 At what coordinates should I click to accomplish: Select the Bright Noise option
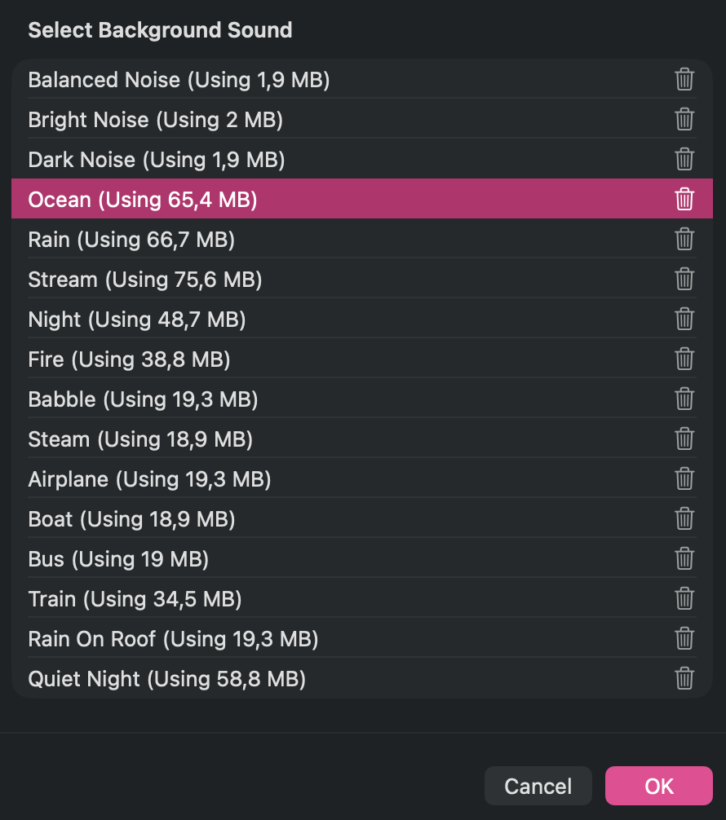[x=362, y=119]
